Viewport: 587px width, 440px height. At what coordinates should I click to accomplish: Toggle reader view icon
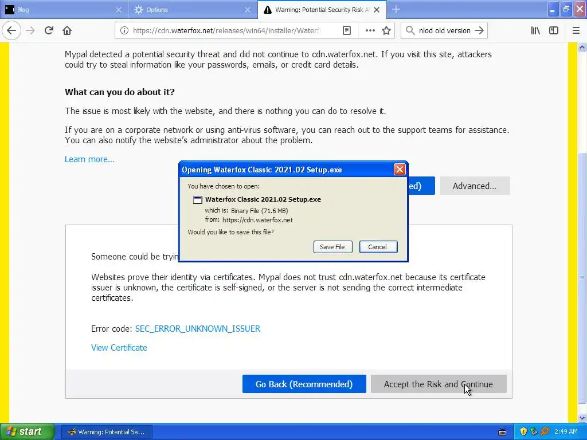click(x=347, y=31)
